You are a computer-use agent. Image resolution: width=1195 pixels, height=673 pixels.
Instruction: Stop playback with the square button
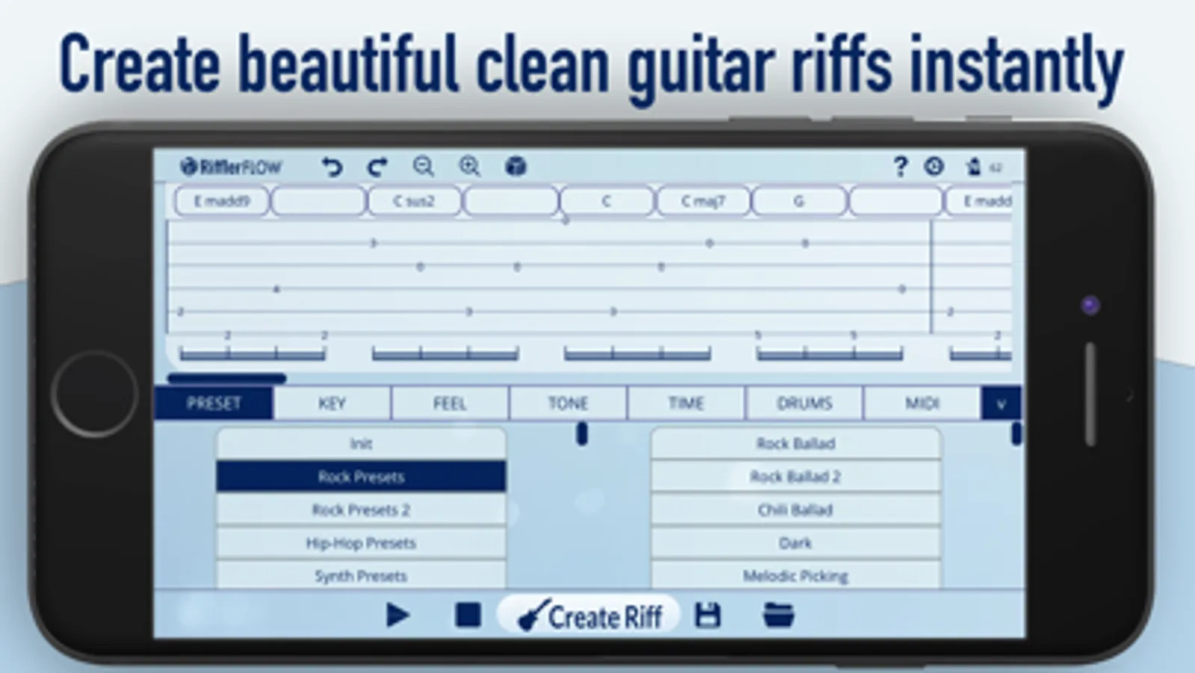coord(468,615)
